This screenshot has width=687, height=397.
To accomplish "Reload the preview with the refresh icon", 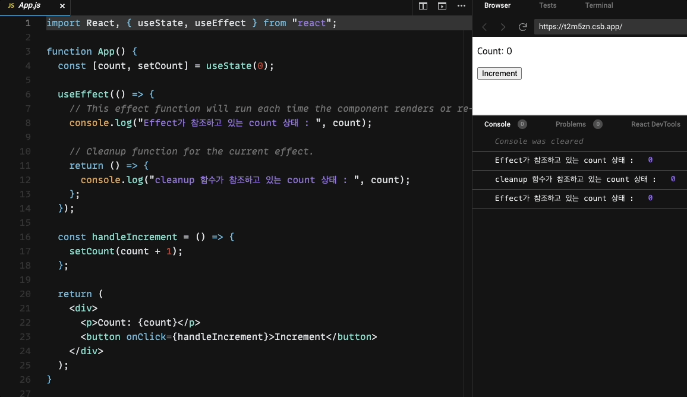I will click(523, 27).
